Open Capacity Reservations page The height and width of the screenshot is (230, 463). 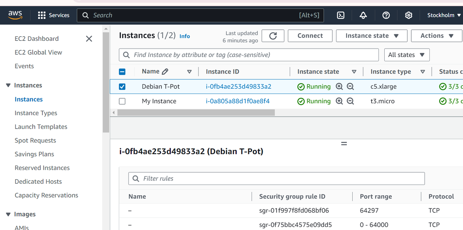click(46, 195)
